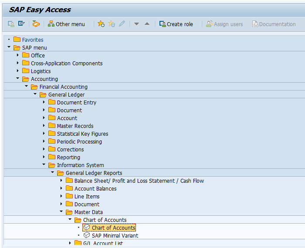Click the Documentation button
The image size is (305, 248).
pos(274,24)
